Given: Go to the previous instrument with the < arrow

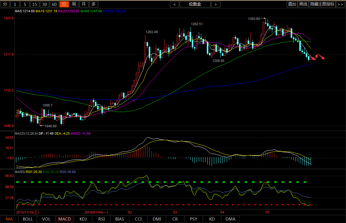Looking at the screenshot, I should click(x=174, y=4).
